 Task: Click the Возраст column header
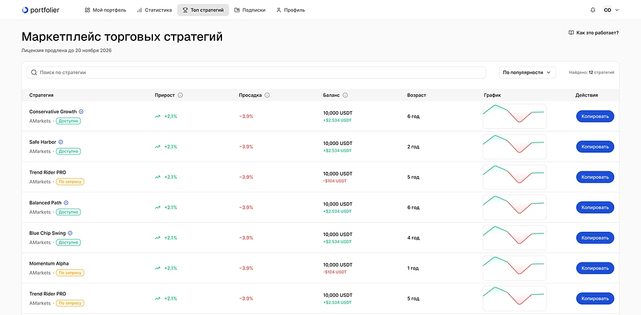(417, 95)
